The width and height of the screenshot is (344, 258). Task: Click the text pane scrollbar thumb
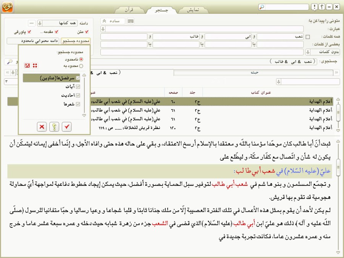click(338, 167)
